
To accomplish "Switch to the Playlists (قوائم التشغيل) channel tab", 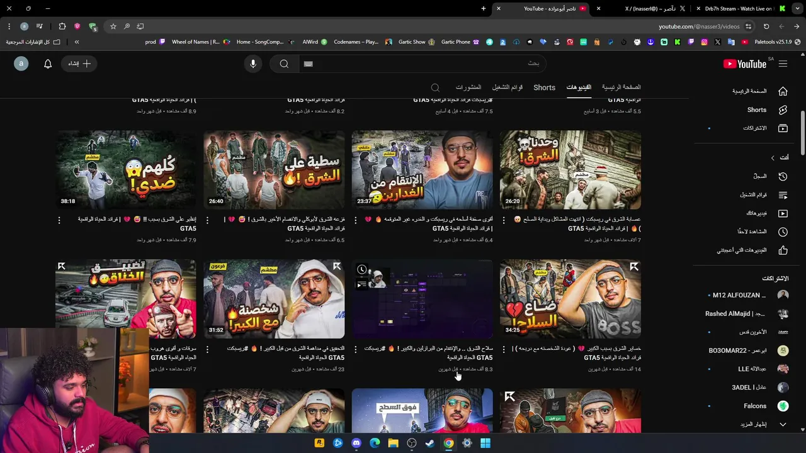I will 508,87.
